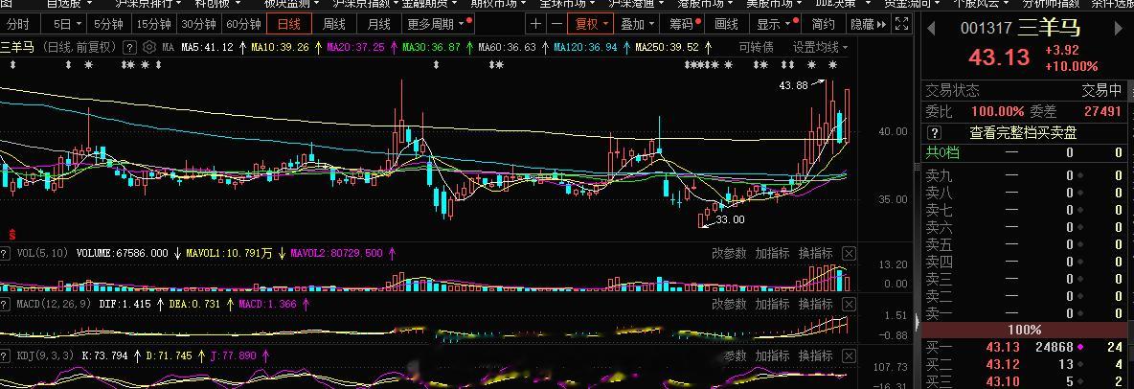Screen dimensions: 1134x389
Task: Zoom out chart with the minus button
Action: 556,24
